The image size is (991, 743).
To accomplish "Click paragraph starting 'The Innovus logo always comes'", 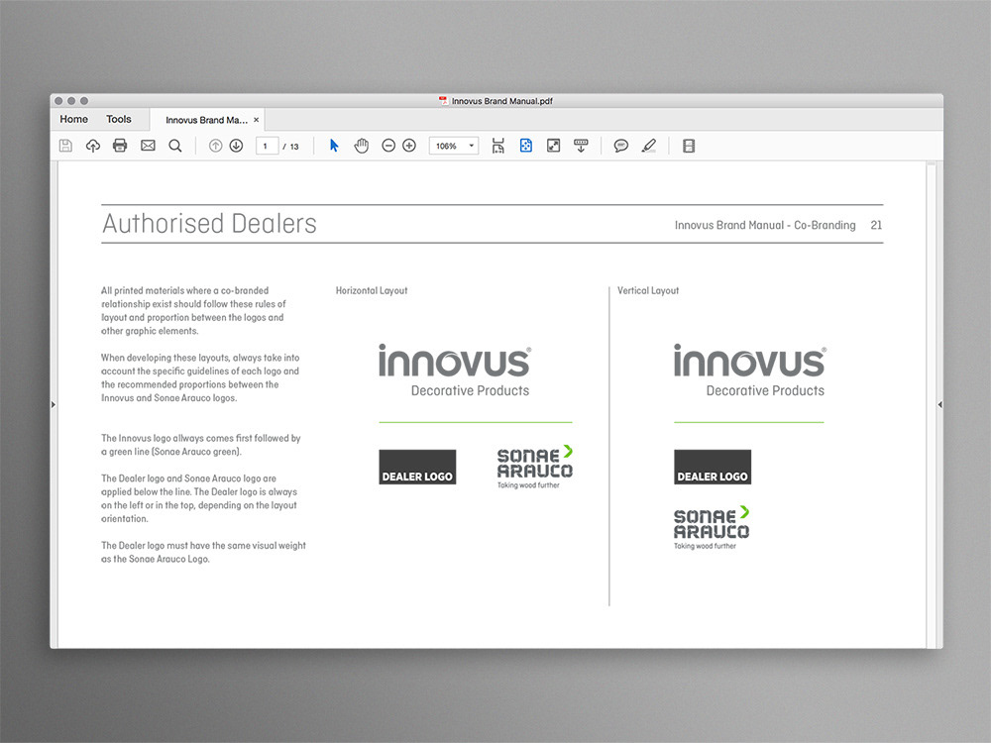I will [x=201, y=445].
